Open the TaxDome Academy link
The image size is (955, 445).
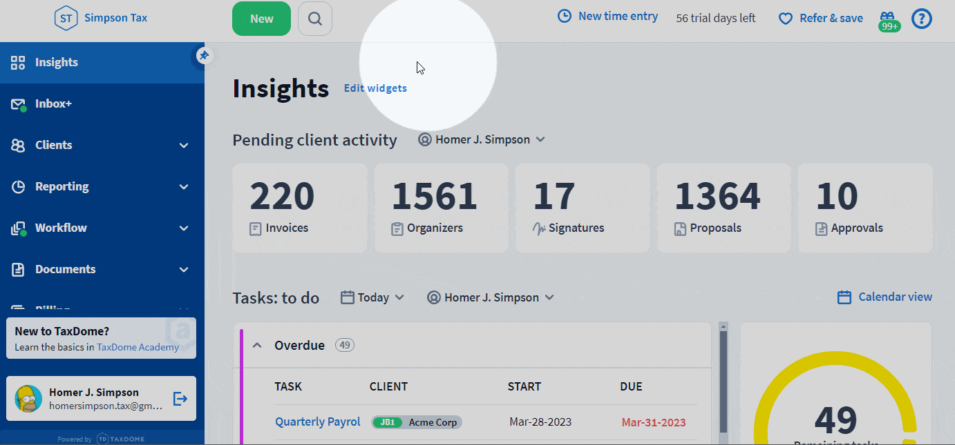click(138, 347)
